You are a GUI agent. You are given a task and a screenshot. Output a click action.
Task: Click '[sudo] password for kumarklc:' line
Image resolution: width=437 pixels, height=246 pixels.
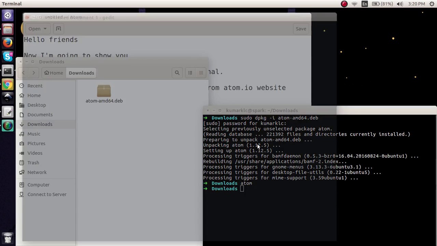245,123
